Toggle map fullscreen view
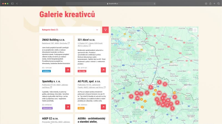The width and height of the screenshot is (222, 124). (195, 30)
